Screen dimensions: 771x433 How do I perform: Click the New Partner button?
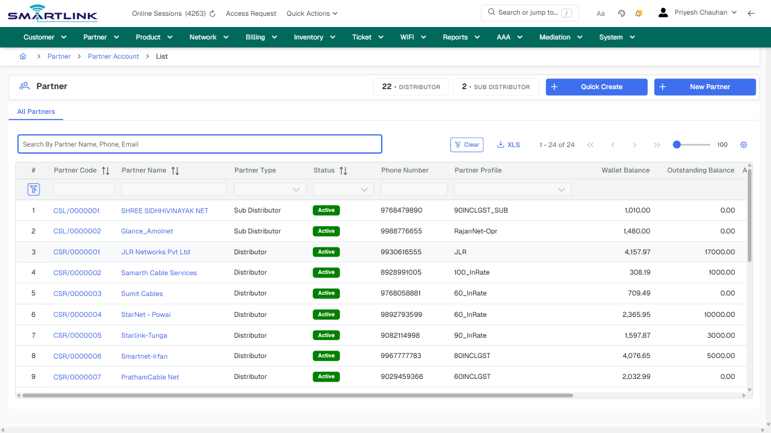pyautogui.click(x=705, y=87)
